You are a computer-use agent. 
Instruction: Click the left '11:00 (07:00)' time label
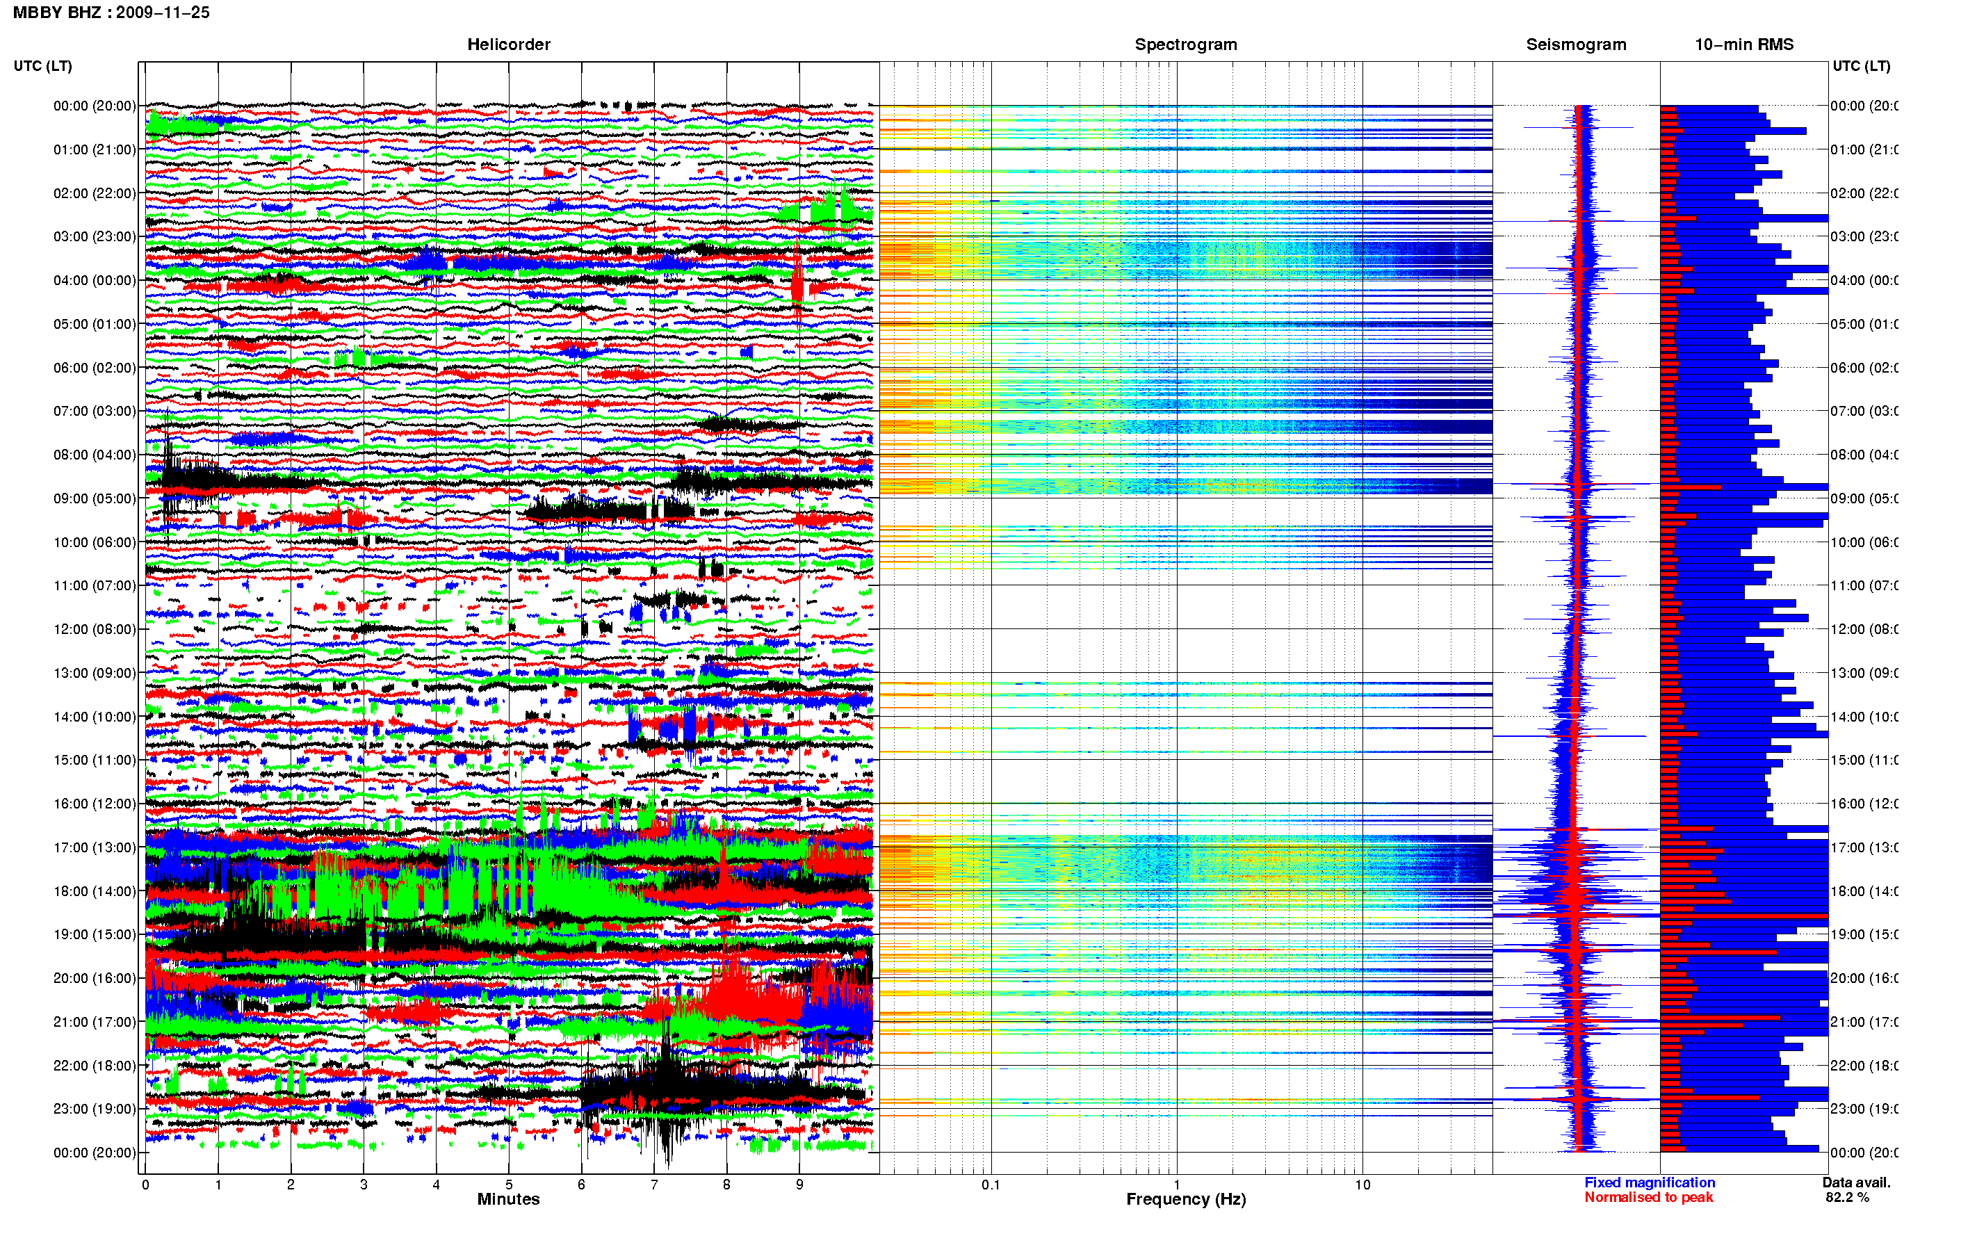95,585
